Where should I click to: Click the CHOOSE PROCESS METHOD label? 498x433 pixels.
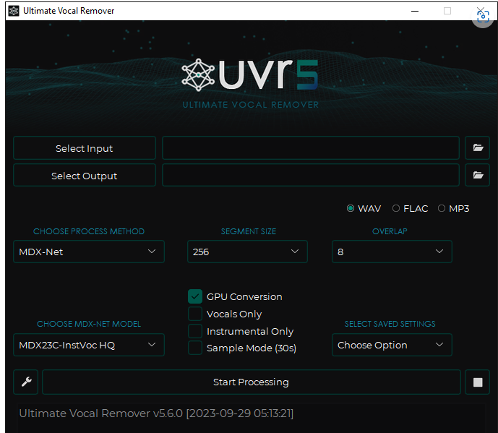[89, 231]
